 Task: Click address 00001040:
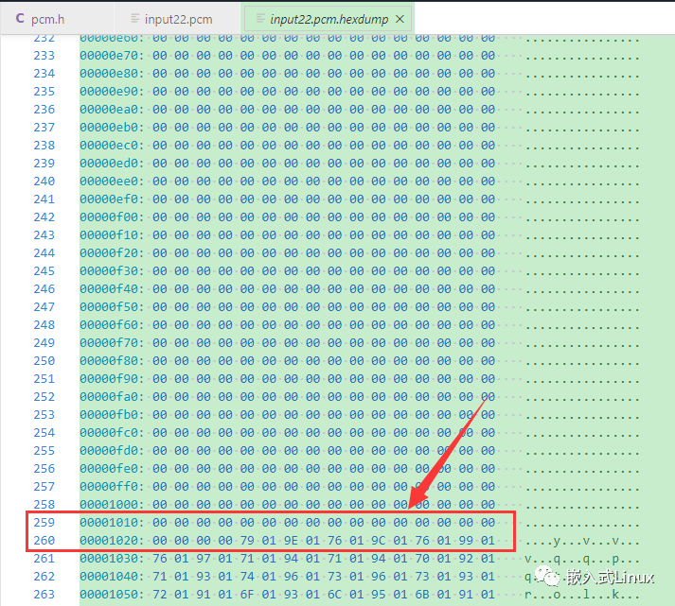pos(112,577)
